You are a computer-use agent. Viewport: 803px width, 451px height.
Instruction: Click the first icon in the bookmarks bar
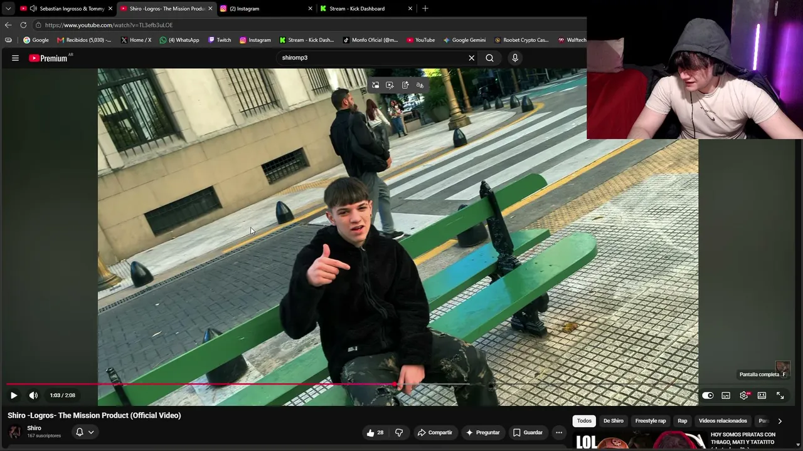(8, 40)
